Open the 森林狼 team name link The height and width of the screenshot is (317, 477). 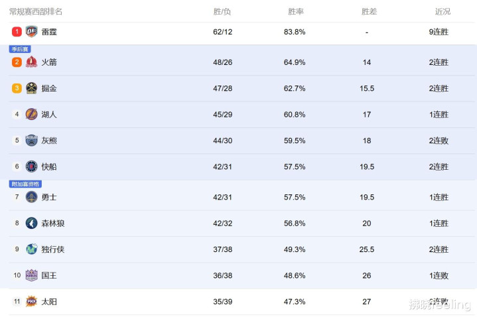click(x=53, y=223)
